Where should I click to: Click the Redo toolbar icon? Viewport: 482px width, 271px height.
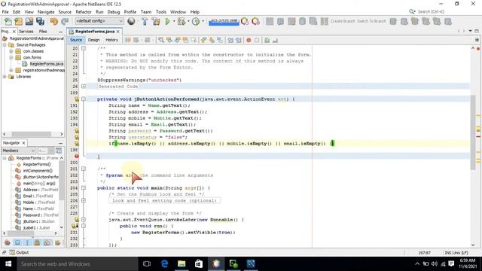pyautogui.click(x=65, y=21)
